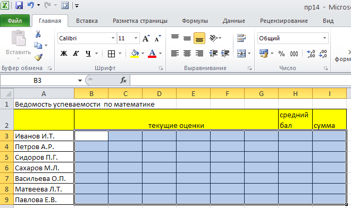Open underline style dropdown arrow
The image size is (351, 208).
tap(96, 54)
